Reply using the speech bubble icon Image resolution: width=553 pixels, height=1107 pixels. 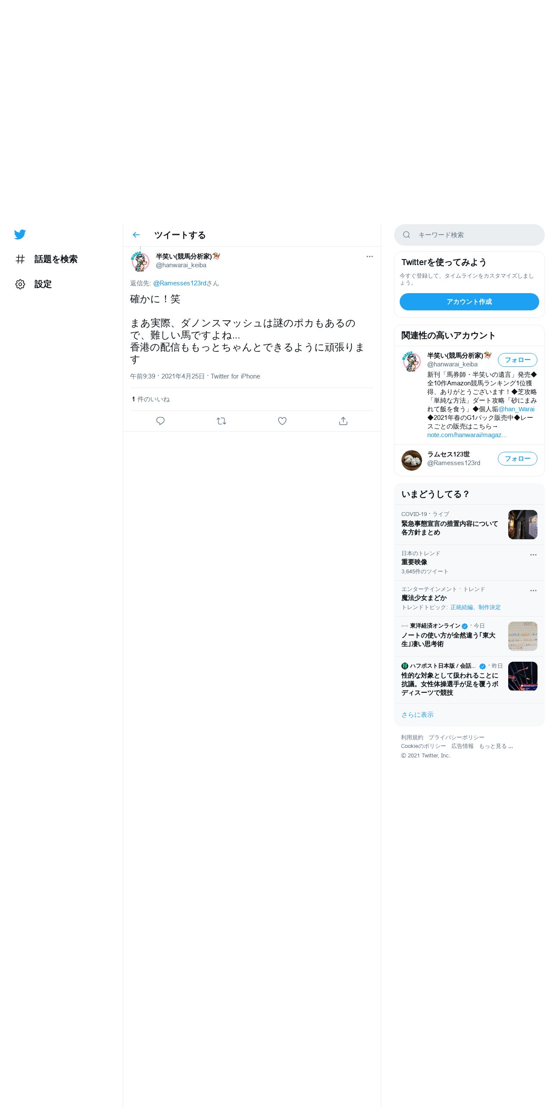pyautogui.click(x=160, y=421)
